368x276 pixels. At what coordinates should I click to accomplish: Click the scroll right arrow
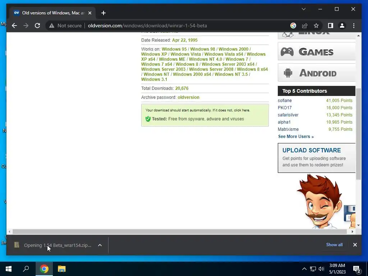click(352, 232)
